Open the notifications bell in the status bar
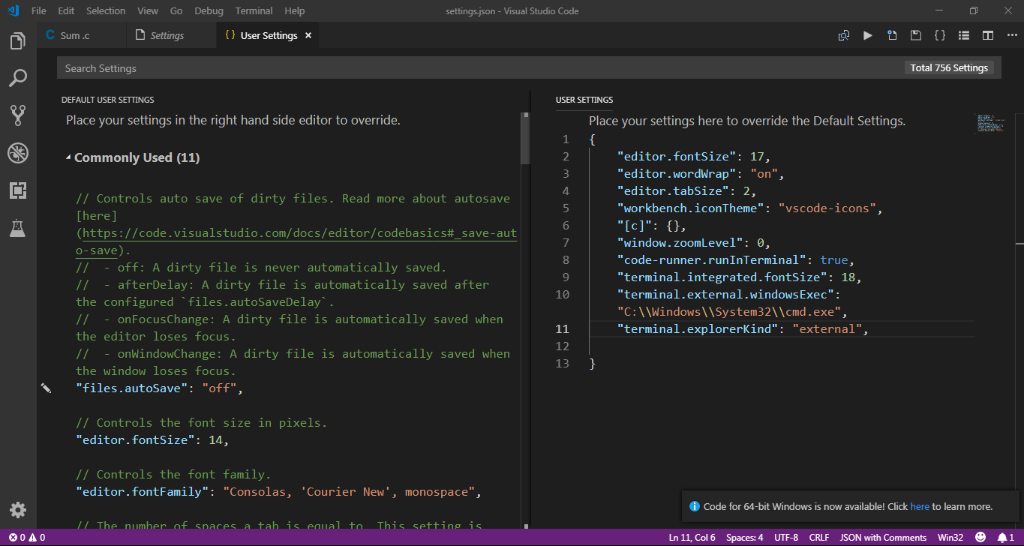The height and width of the screenshot is (546, 1024). [x=1005, y=538]
